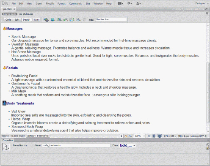Select the Design view button

tap(27, 20)
